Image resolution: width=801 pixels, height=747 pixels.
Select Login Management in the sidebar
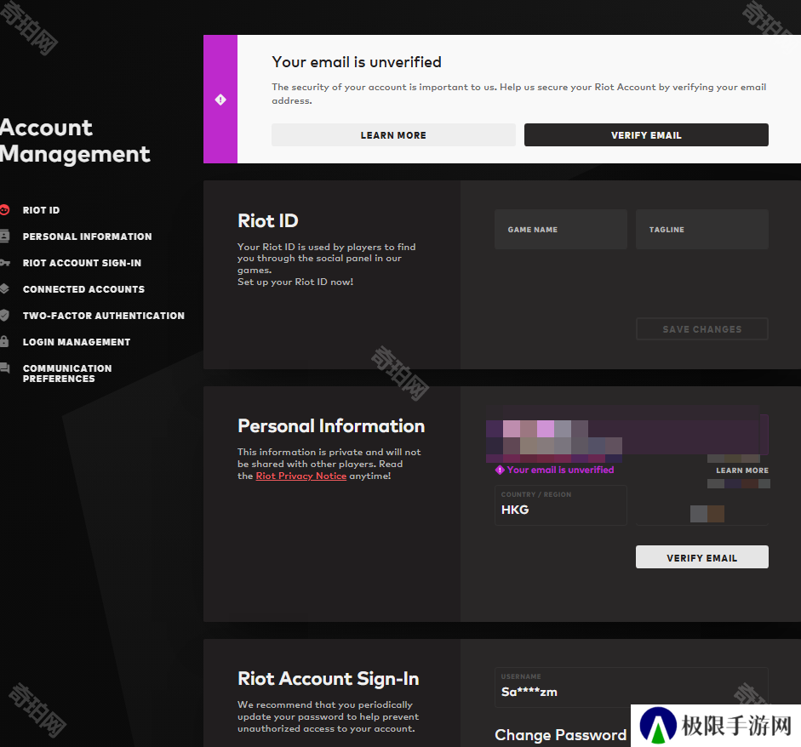click(x=77, y=342)
